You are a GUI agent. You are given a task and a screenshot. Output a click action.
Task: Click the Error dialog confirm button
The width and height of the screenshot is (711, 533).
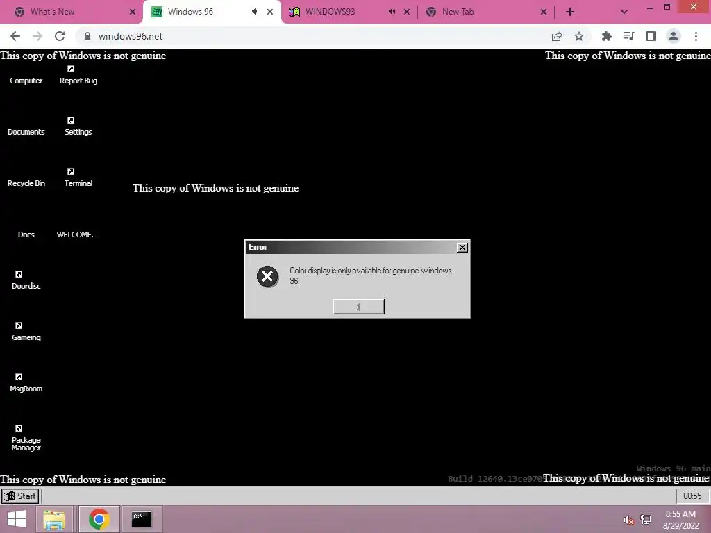pyautogui.click(x=359, y=307)
